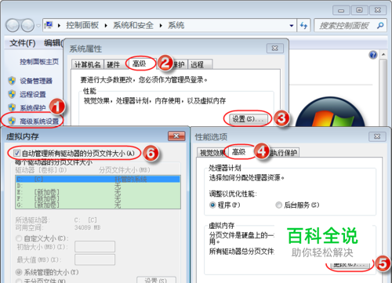The height and width of the screenshot is (283, 392).
Task: Click the search magnifier icon
Action: [x=380, y=25]
